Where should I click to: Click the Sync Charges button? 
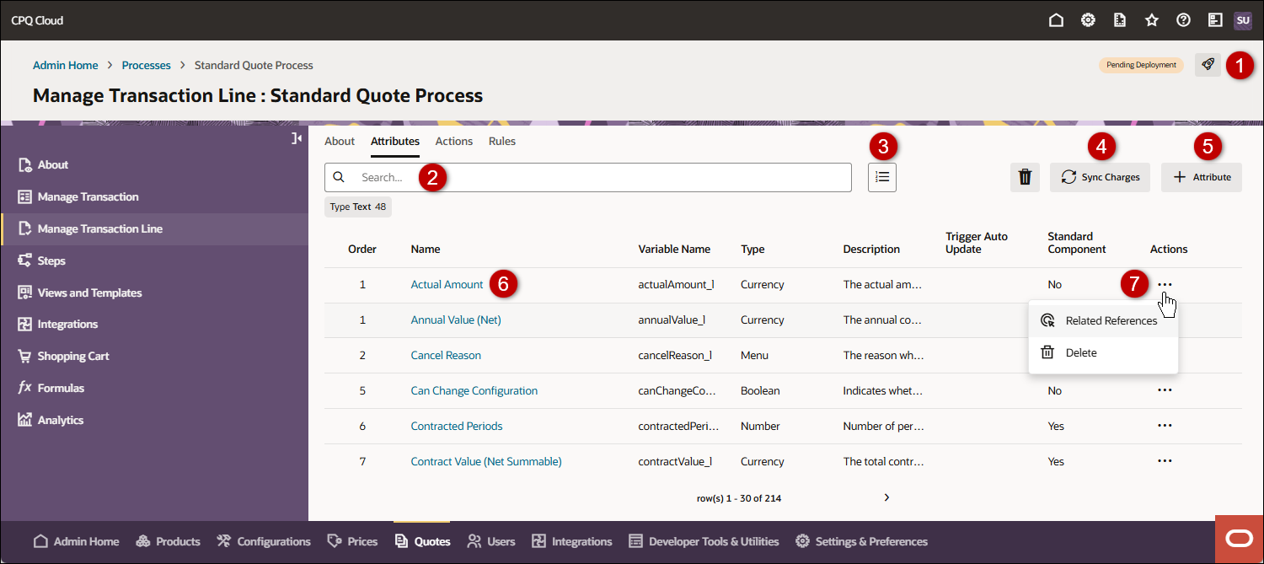[x=1100, y=177]
